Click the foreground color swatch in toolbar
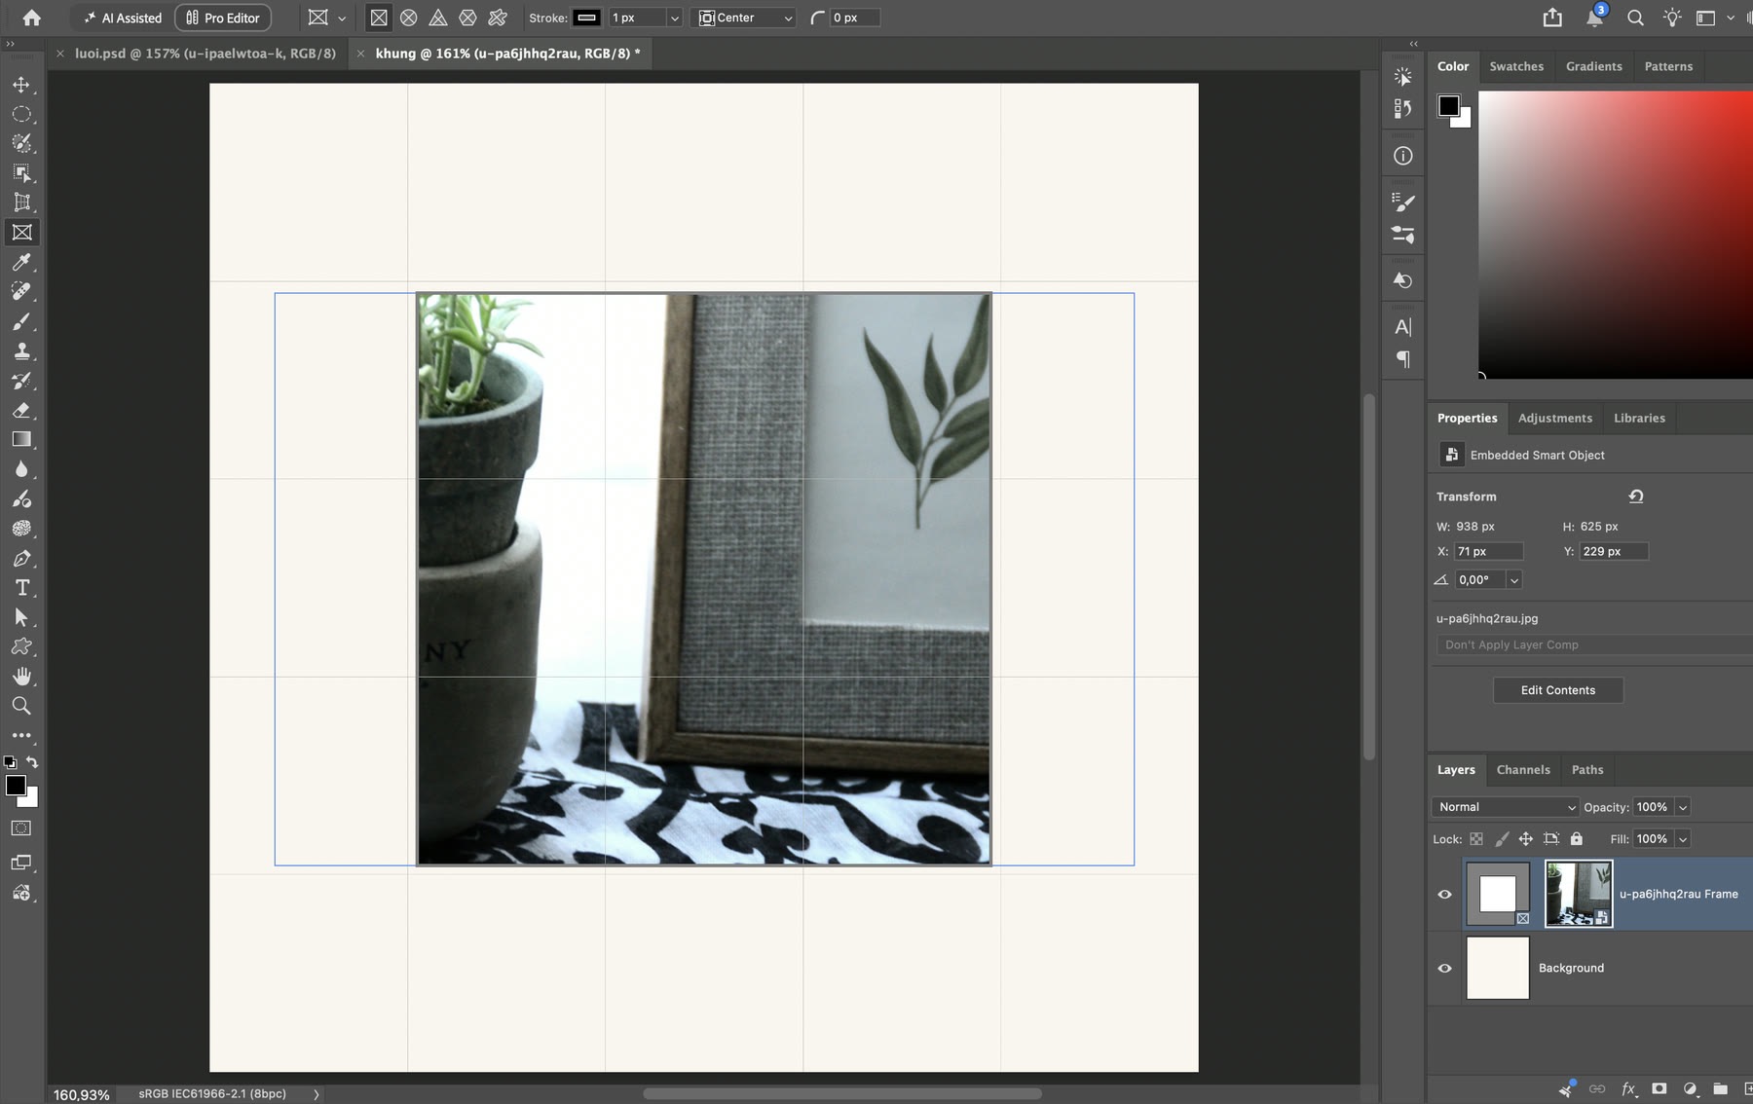The height and width of the screenshot is (1104, 1753). point(16,786)
